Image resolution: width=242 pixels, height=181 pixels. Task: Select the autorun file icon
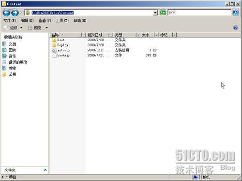pos(54,50)
